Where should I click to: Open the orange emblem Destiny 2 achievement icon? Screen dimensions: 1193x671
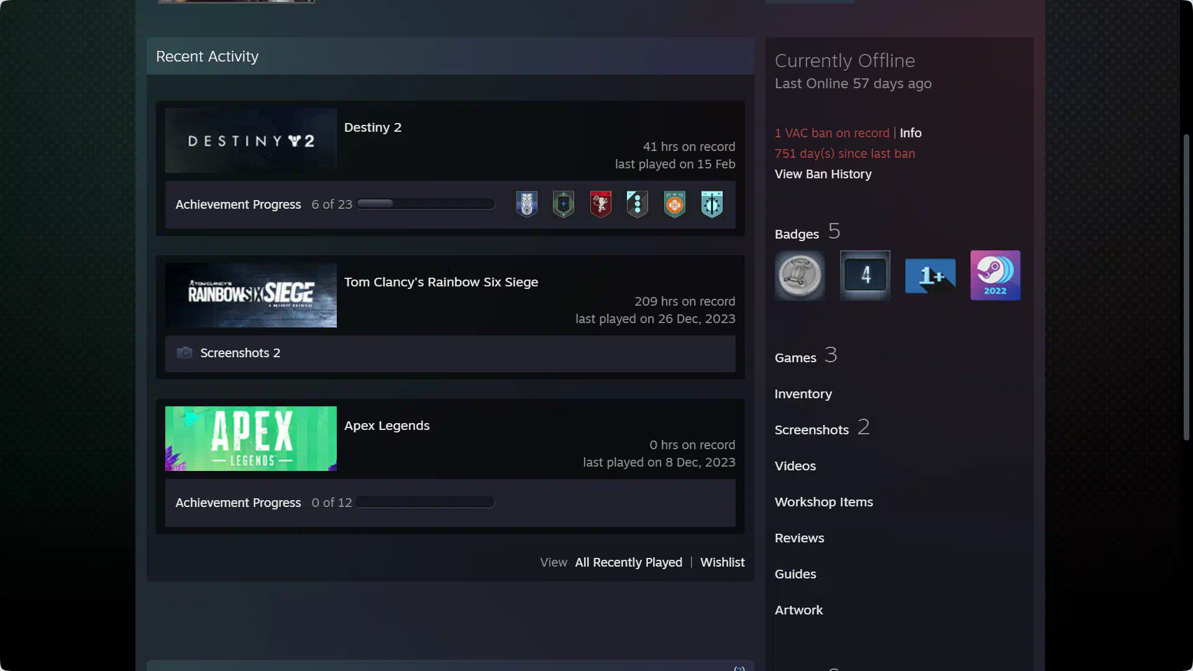coord(675,204)
